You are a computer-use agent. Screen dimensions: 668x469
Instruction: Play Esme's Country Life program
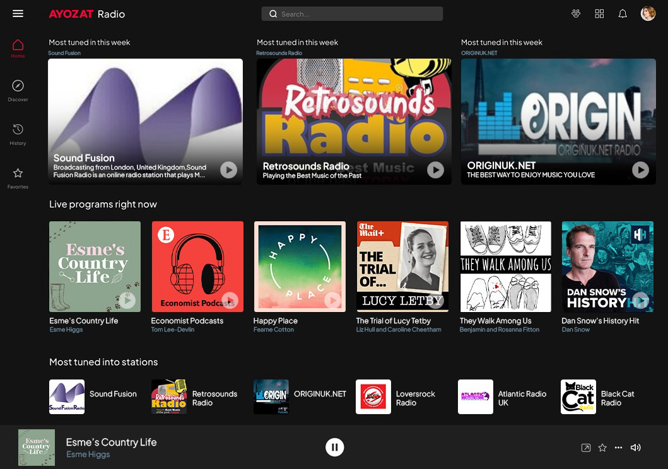pyautogui.click(x=127, y=301)
